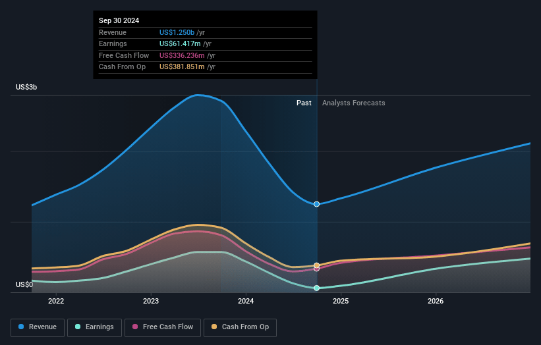Toggle the Revenue series legend button
The image size is (541, 345).
(38, 327)
